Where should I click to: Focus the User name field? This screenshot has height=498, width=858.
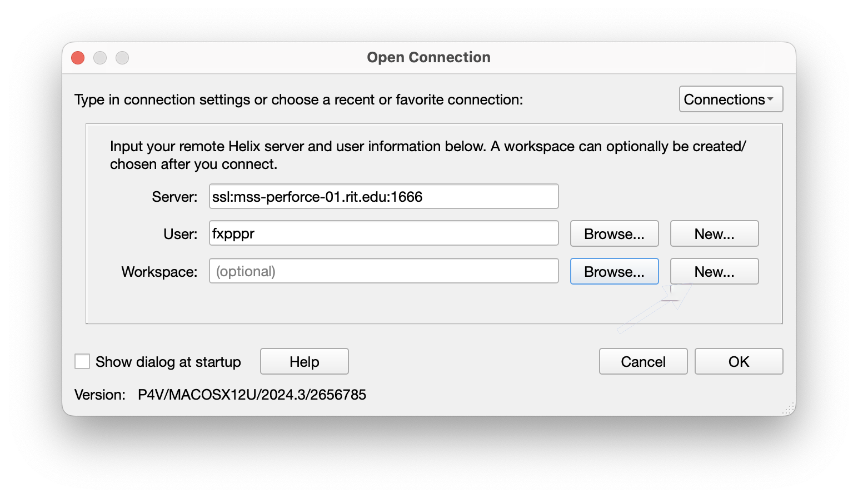tap(383, 234)
